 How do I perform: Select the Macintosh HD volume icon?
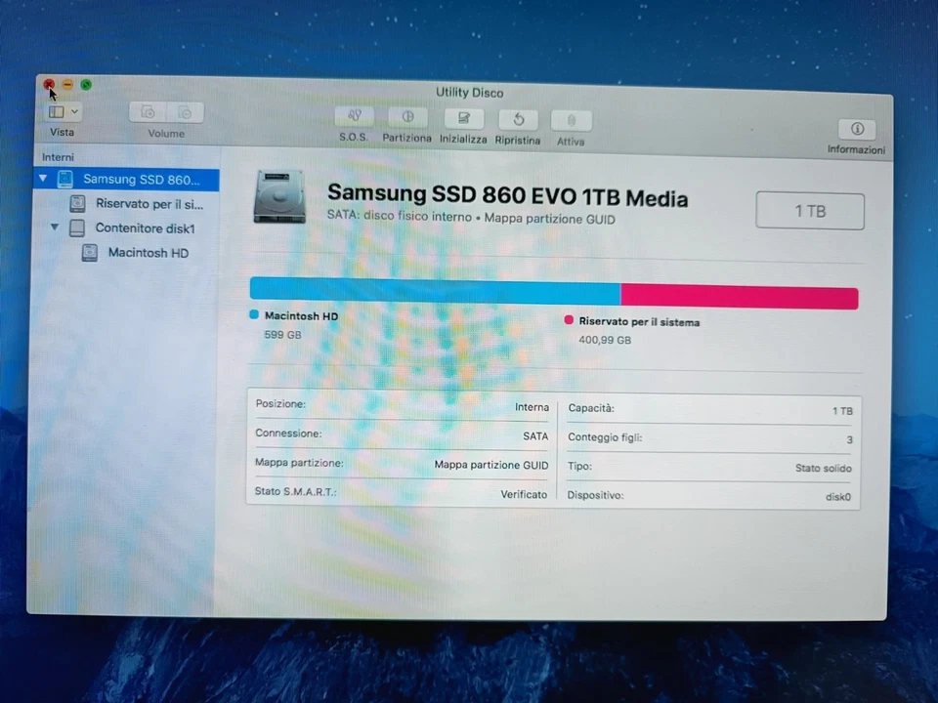click(89, 252)
